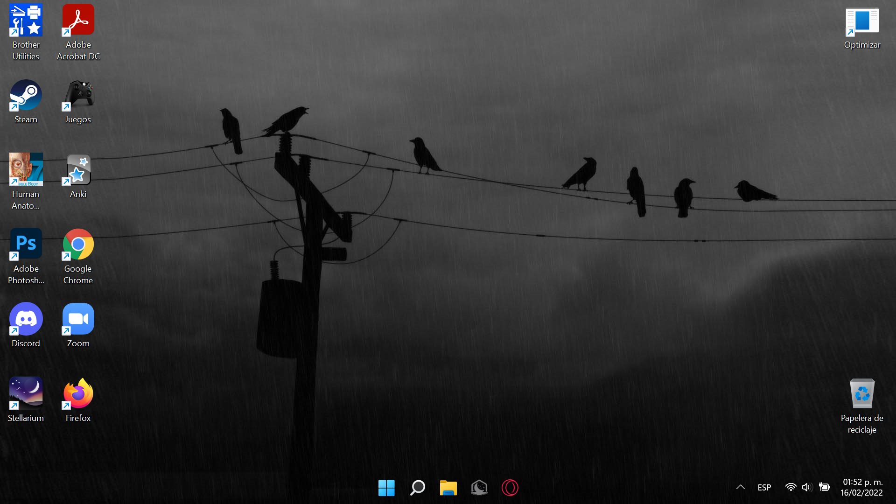Click the Steam desktop shortcut

click(x=26, y=95)
